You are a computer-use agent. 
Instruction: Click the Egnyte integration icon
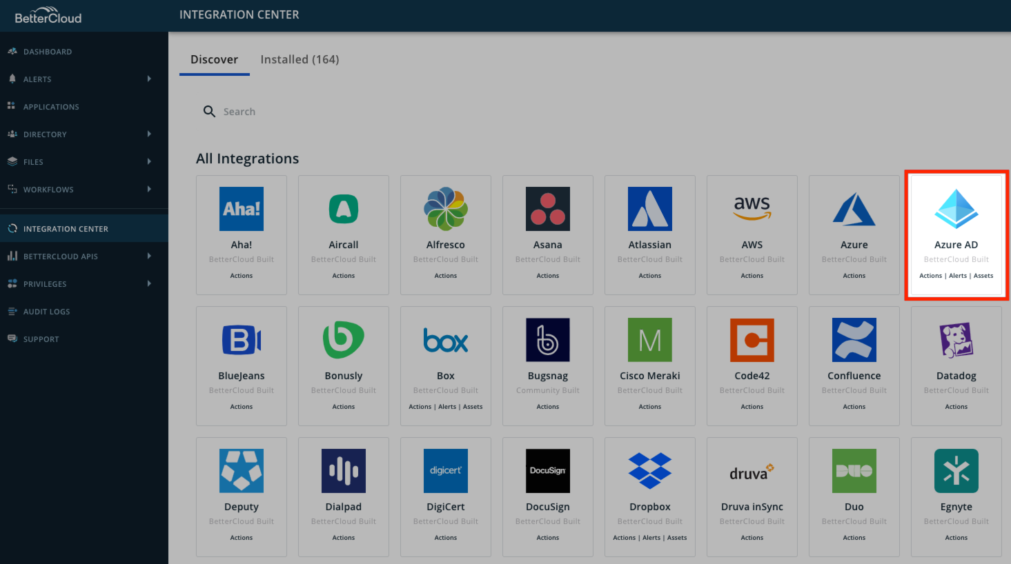[956, 471]
